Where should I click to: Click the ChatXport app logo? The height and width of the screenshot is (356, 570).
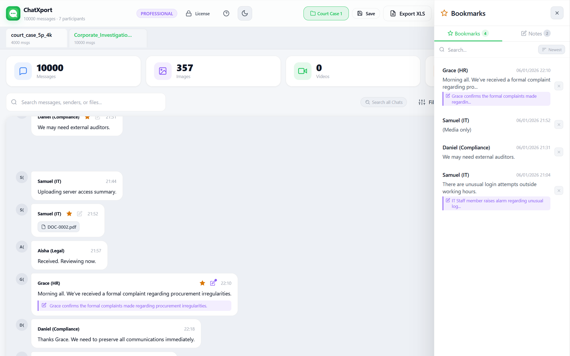[13, 13]
